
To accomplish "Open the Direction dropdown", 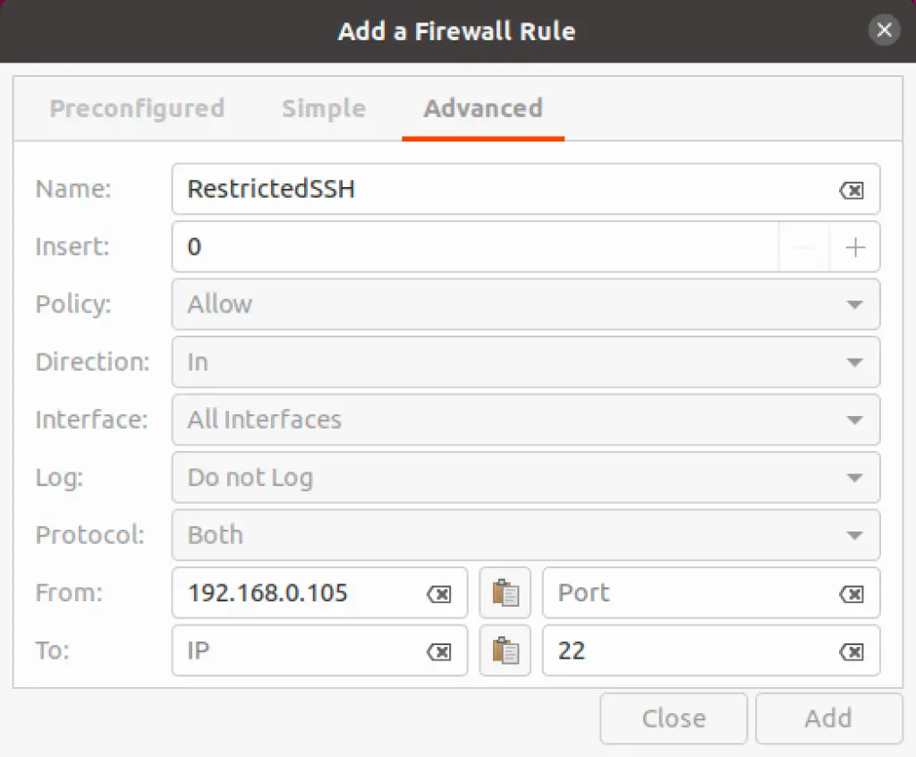I will [526, 361].
